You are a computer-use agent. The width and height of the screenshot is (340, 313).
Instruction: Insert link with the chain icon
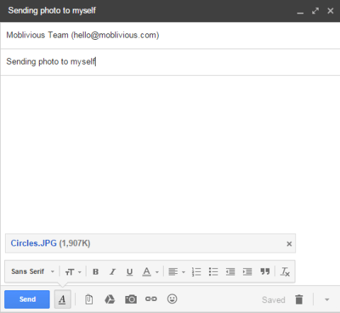pyautogui.click(x=151, y=299)
